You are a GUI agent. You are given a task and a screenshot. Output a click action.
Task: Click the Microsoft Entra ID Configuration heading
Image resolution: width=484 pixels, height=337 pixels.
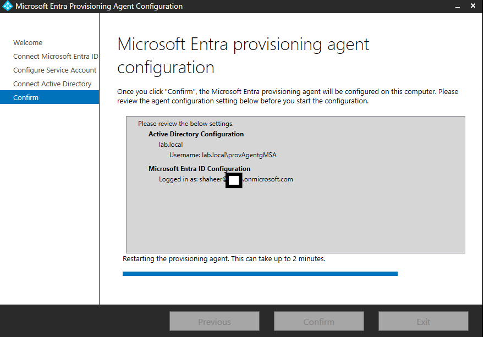[199, 169]
